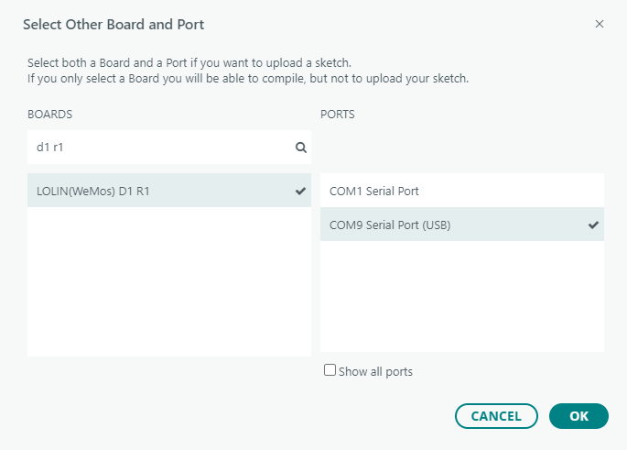This screenshot has width=627, height=450.
Task: Confirm selection with OK button
Action: (578, 416)
